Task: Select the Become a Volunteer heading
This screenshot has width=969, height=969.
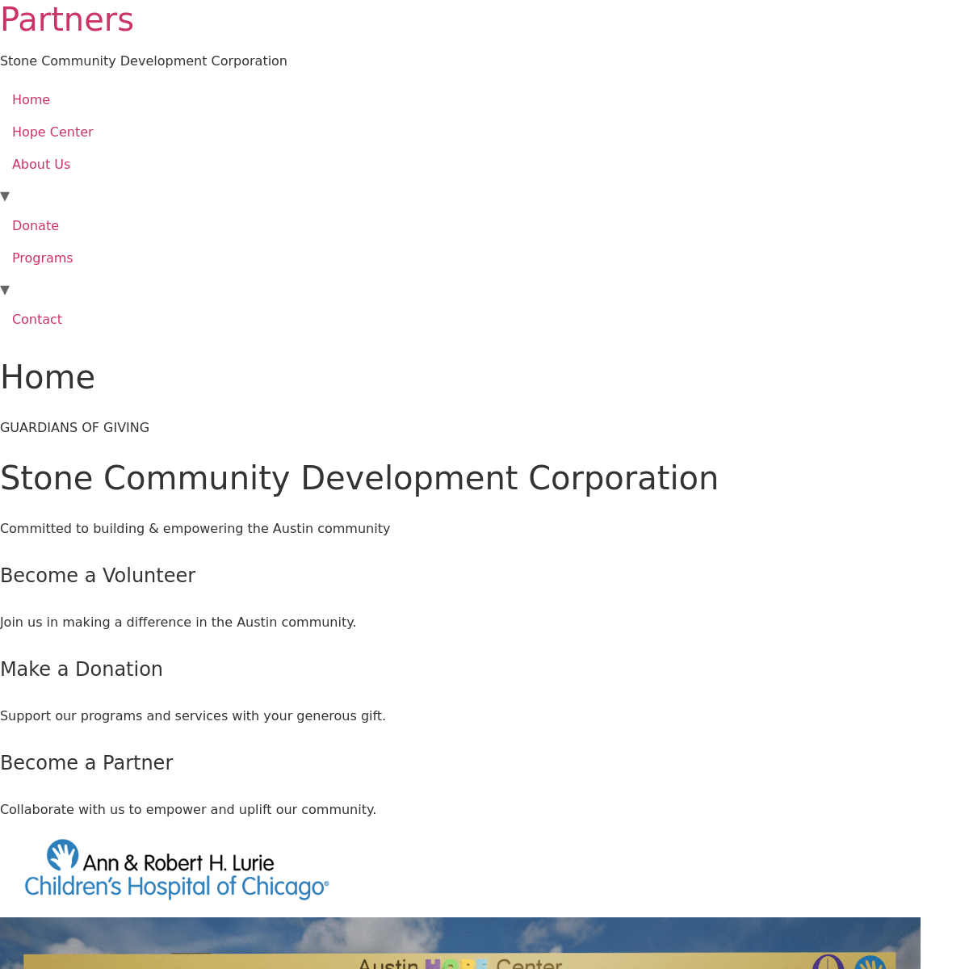Action: (98, 576)
